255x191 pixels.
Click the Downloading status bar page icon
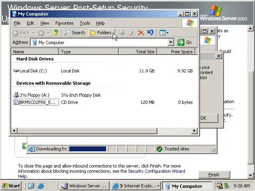[31, 149]
